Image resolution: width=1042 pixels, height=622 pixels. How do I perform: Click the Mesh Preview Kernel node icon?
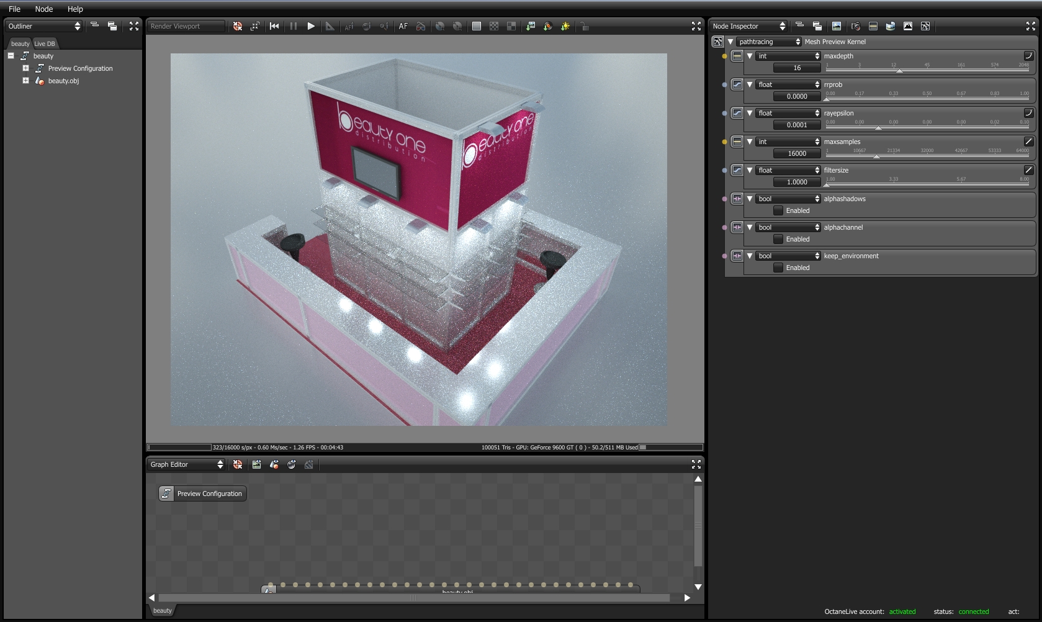click(x=718, y=42)
